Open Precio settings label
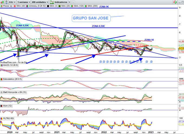 pos(6,6)
